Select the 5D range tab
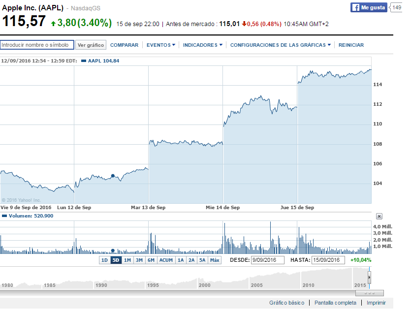 (x=116, y=260)
